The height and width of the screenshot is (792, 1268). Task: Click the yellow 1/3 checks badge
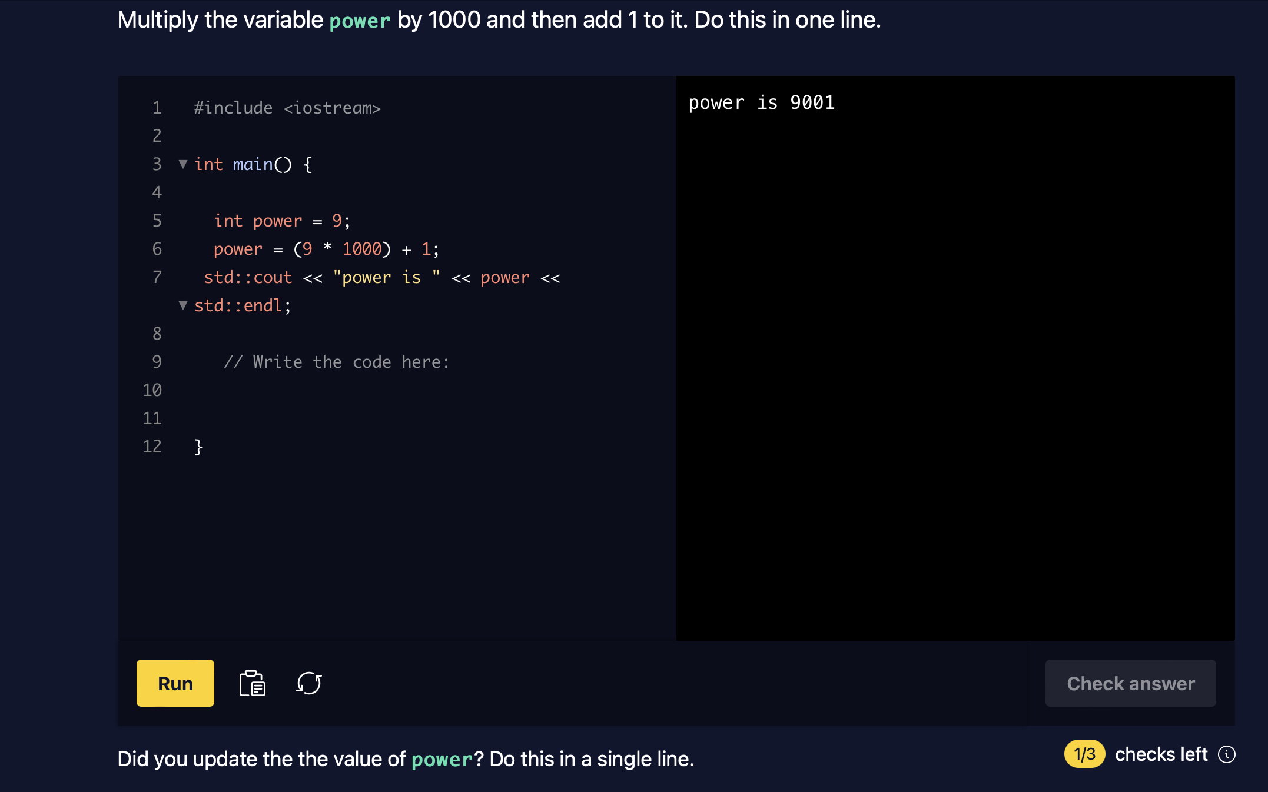[1085, 754]
